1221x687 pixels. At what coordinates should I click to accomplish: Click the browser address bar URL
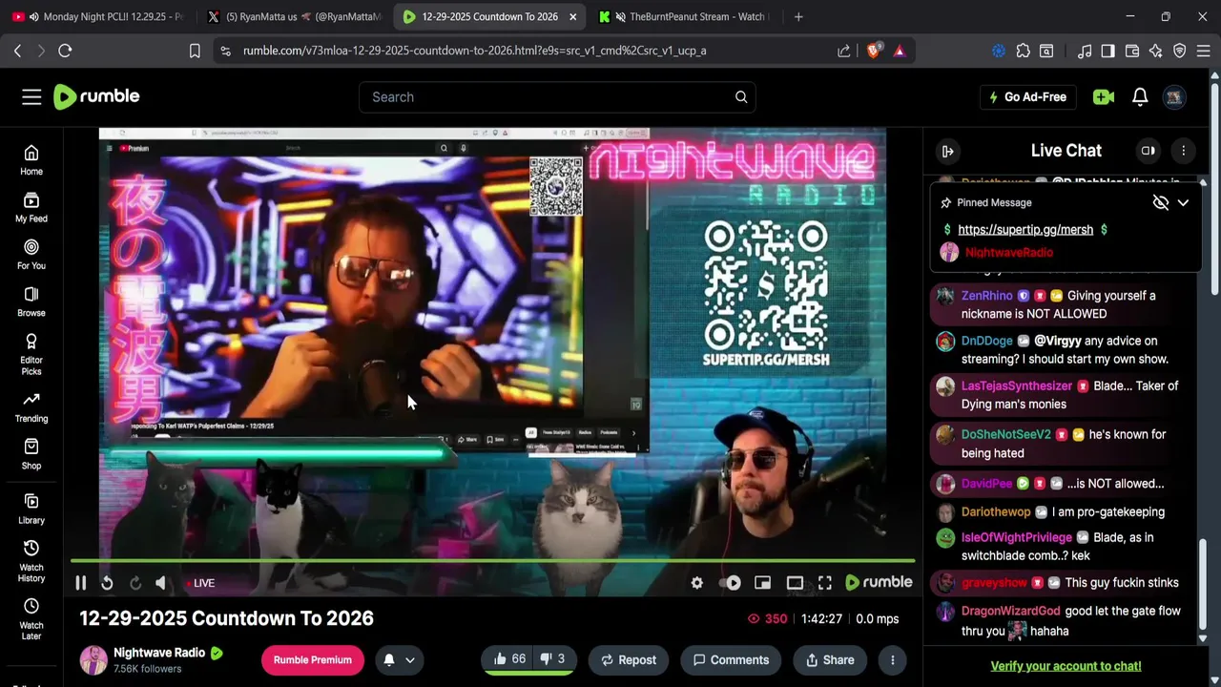click(x=474, y=51)
